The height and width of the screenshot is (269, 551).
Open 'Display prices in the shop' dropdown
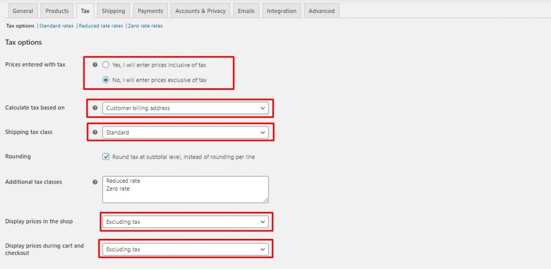tap(185, 222)
